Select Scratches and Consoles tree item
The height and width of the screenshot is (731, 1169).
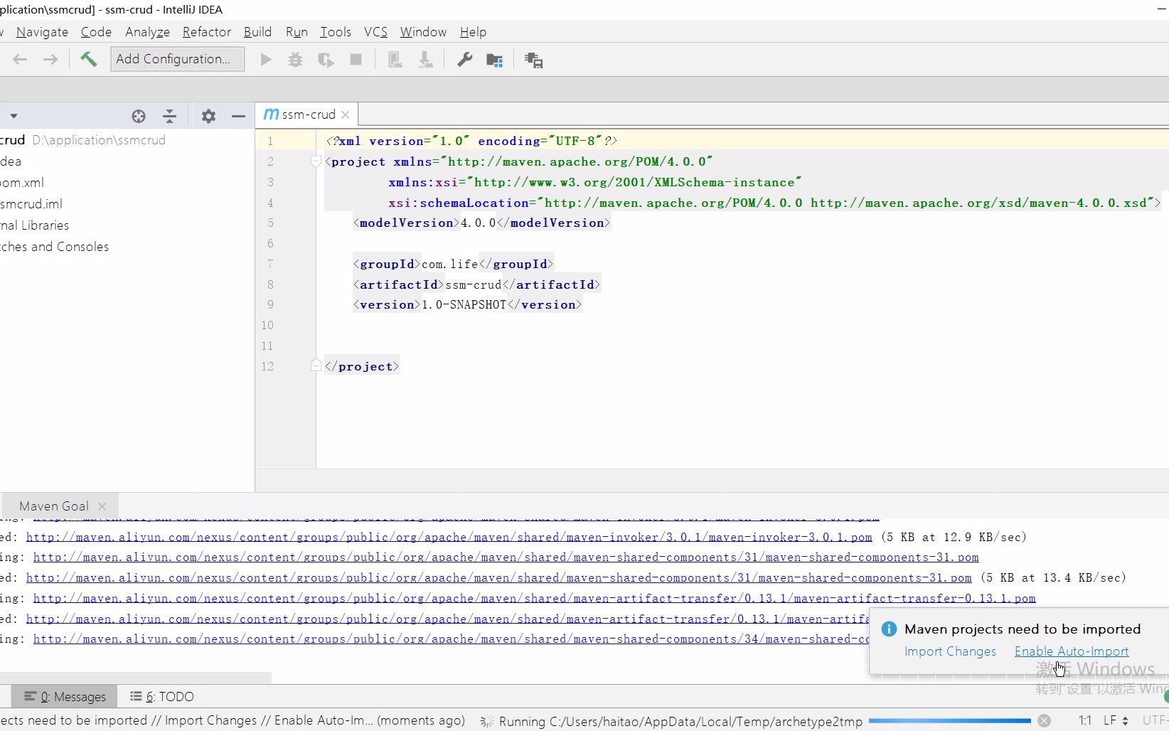point(55,247)
